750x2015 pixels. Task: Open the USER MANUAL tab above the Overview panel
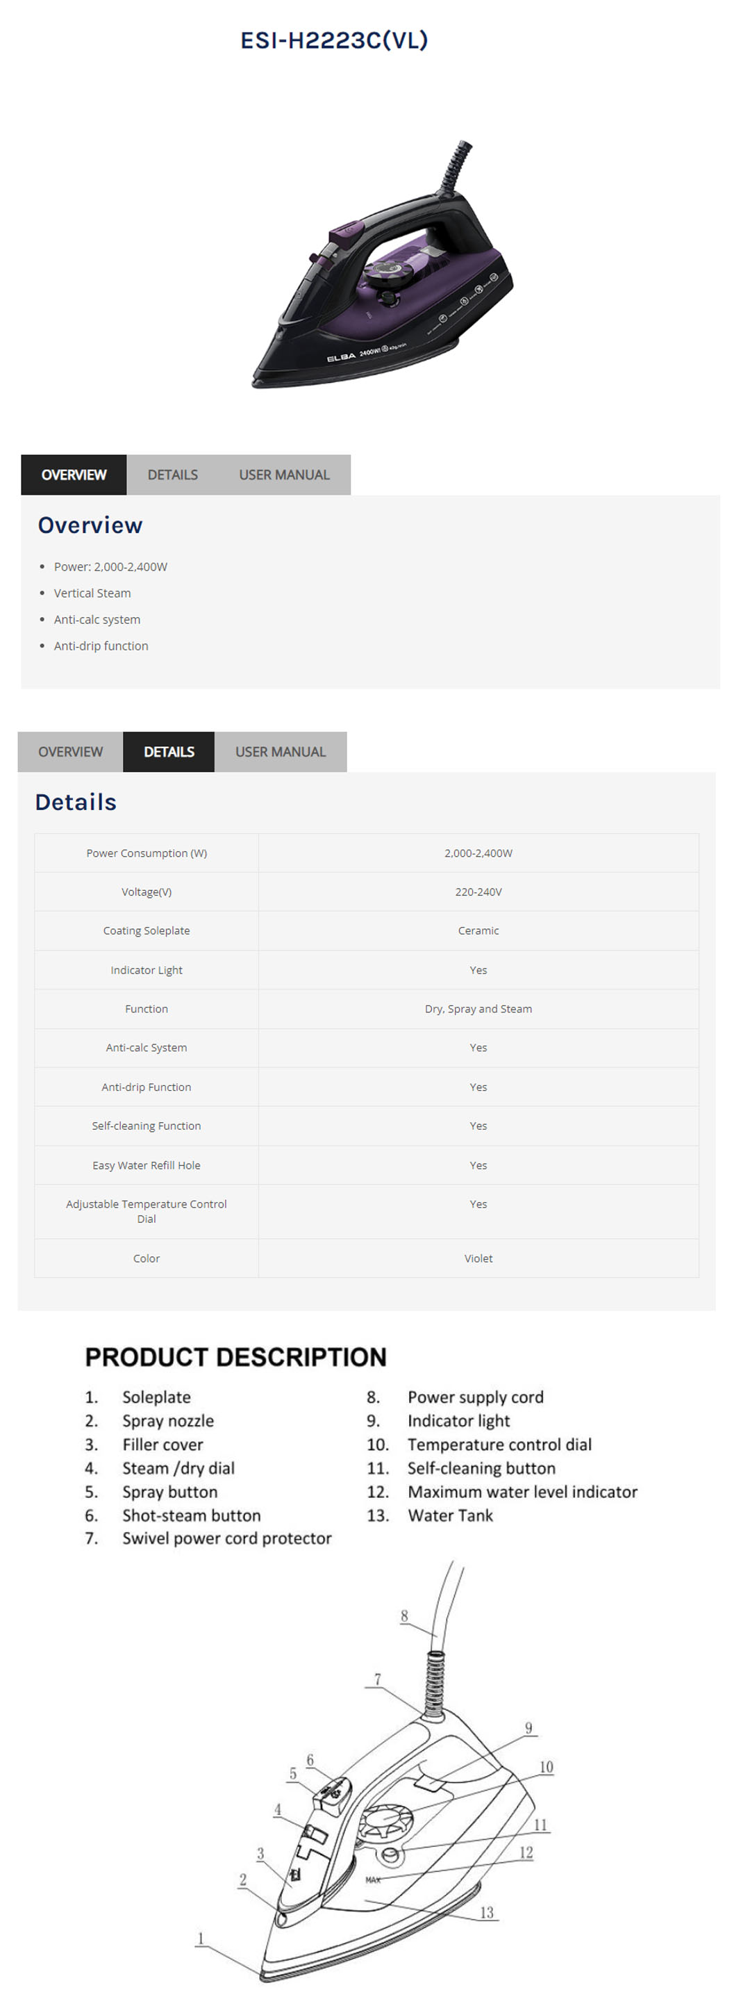(x=284, y=475)
